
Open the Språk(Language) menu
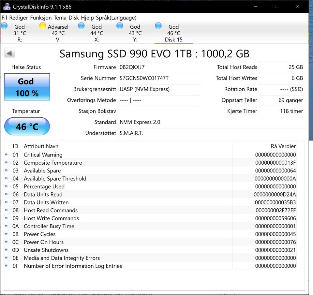click(116, 18)
